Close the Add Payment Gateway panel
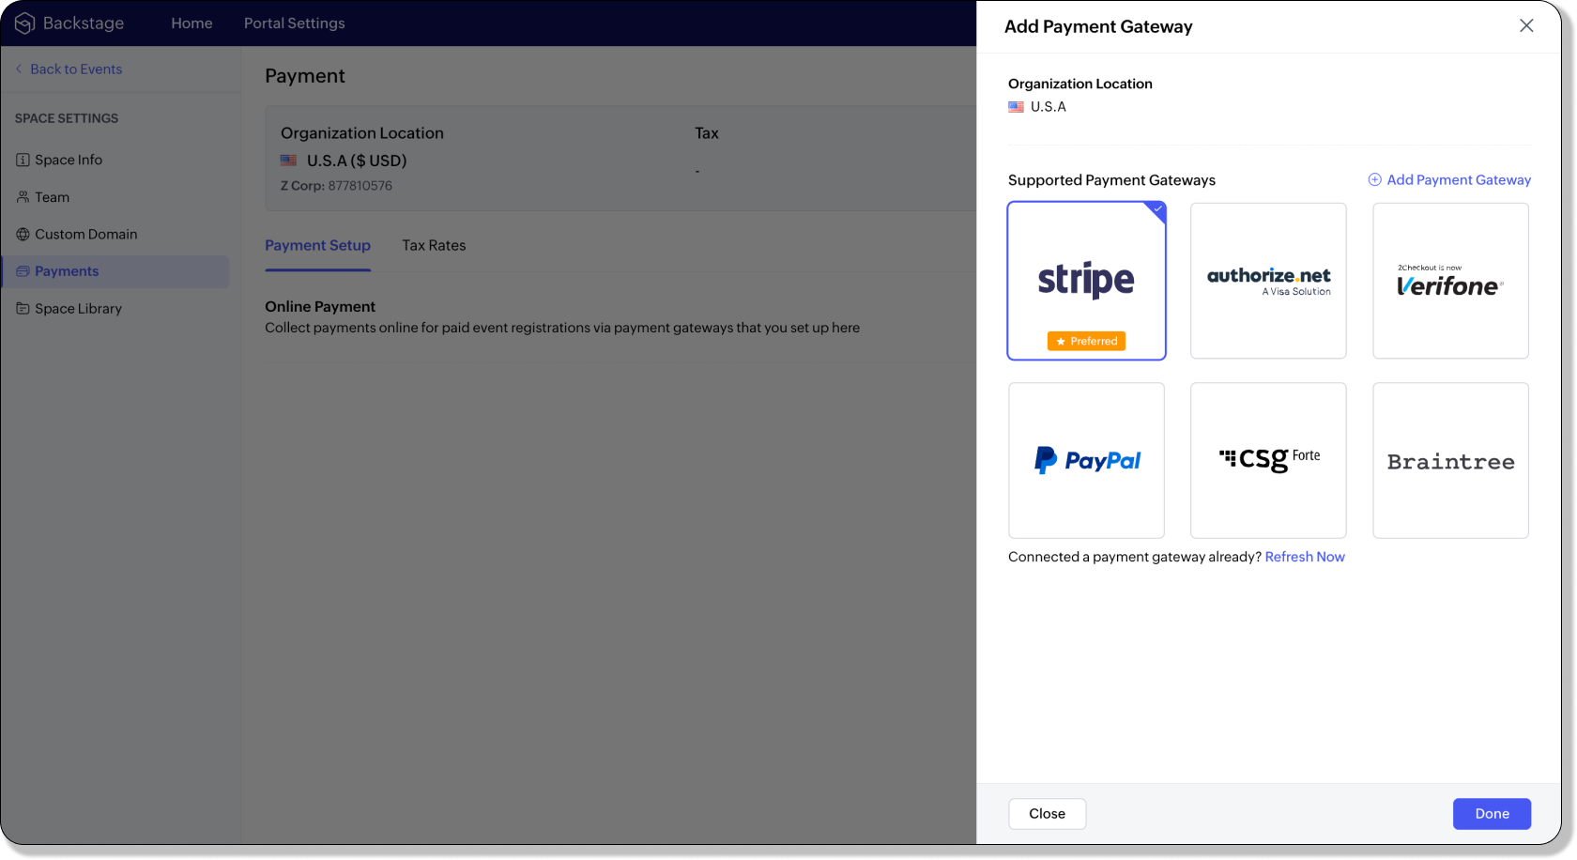 coord(1526,25)
